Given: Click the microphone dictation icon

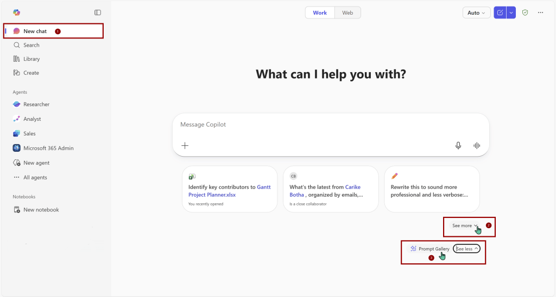Looking at the screenshot, I should [x=458, y=145].
